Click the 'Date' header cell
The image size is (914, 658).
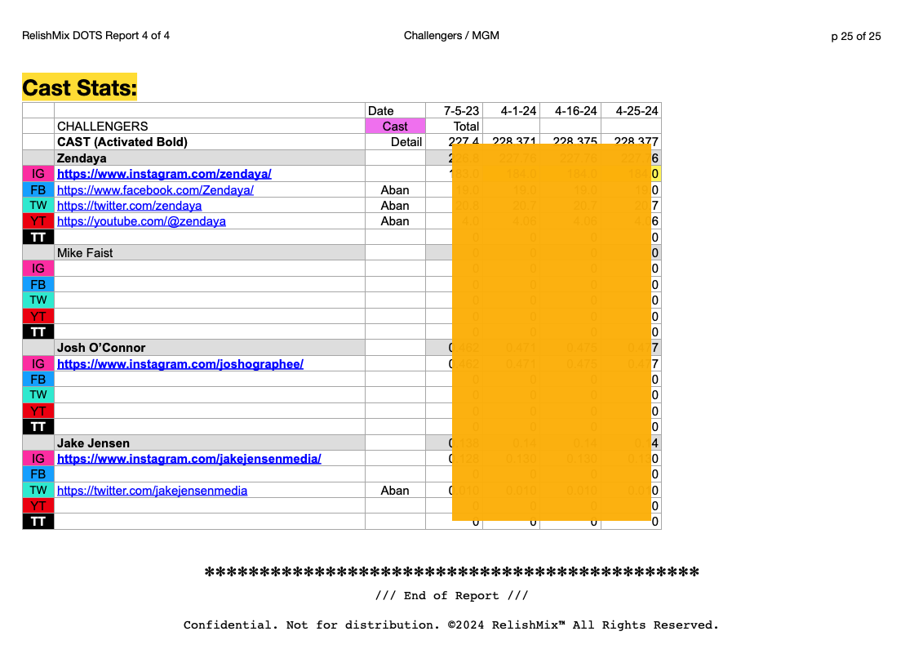click(395, 111)
